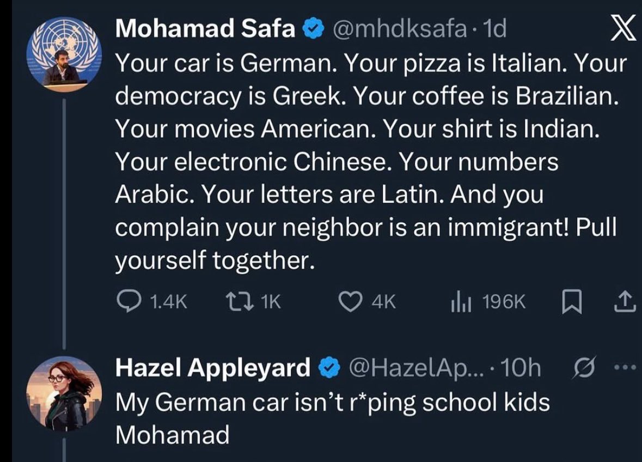This screenshot has width=642, height=462.
Task: Click Hazel Appleyard's display name
Action: [x=212, y=369]
